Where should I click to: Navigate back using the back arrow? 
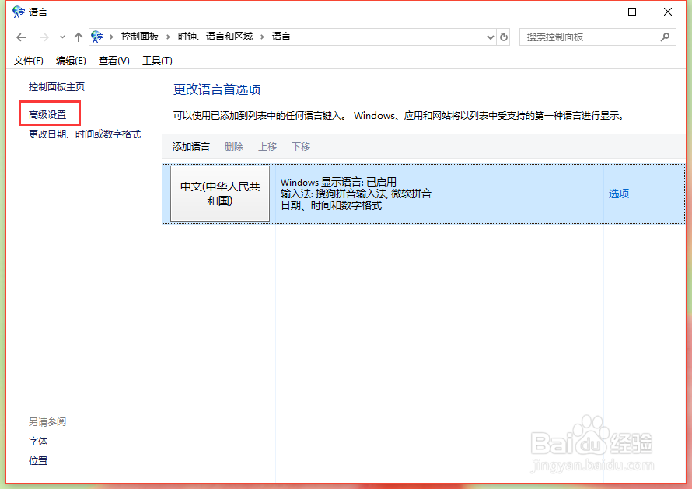click(21, 36)
